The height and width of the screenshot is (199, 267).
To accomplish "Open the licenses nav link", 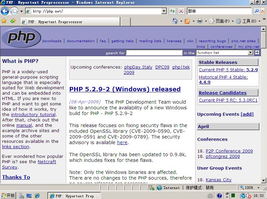I will (x=174, y=41).
